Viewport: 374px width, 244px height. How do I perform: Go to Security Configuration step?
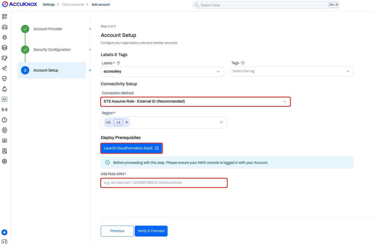[x=52, y=50]
